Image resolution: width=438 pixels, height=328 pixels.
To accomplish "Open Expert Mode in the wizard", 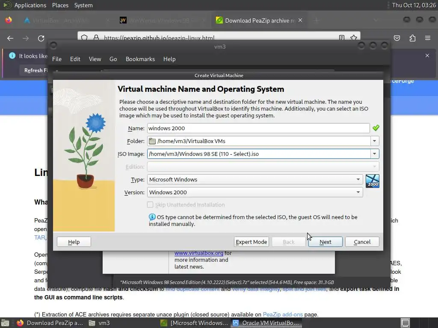I will 251,242.
